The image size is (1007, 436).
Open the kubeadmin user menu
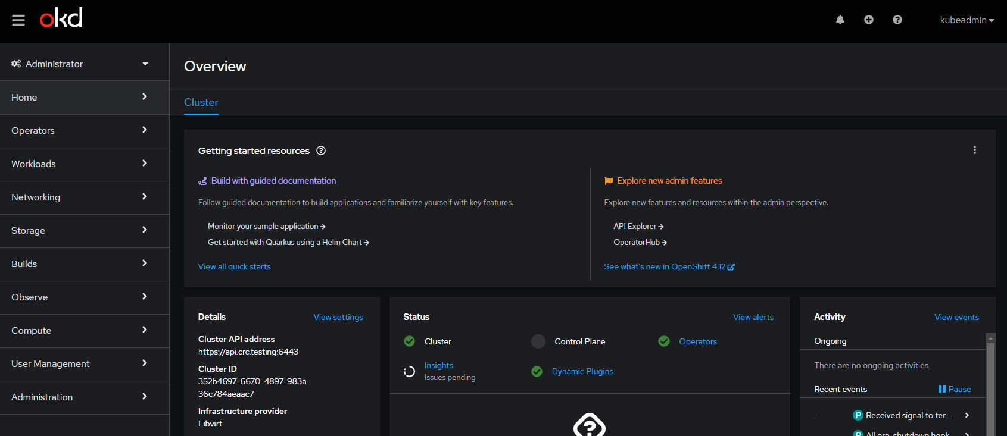967,20
